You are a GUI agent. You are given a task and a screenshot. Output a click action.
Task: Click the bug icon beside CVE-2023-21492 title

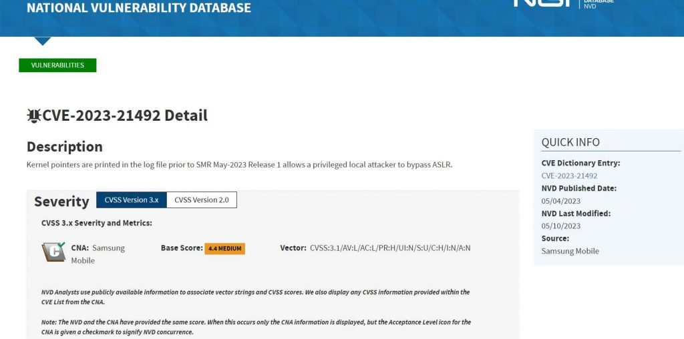pyautogui.click(x=33, y=115)
